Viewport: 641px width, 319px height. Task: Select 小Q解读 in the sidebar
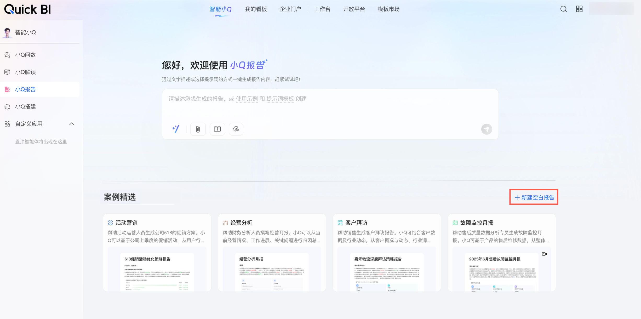click(x=25, y=72)
